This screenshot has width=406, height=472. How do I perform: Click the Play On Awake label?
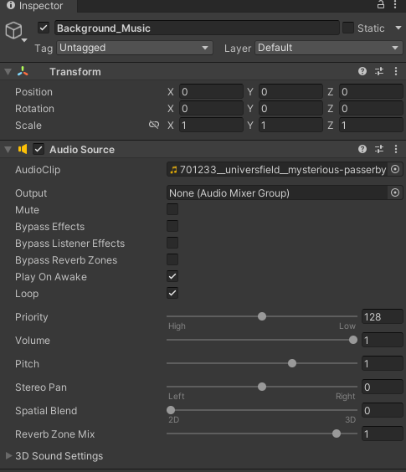click(x=51, y=277)
